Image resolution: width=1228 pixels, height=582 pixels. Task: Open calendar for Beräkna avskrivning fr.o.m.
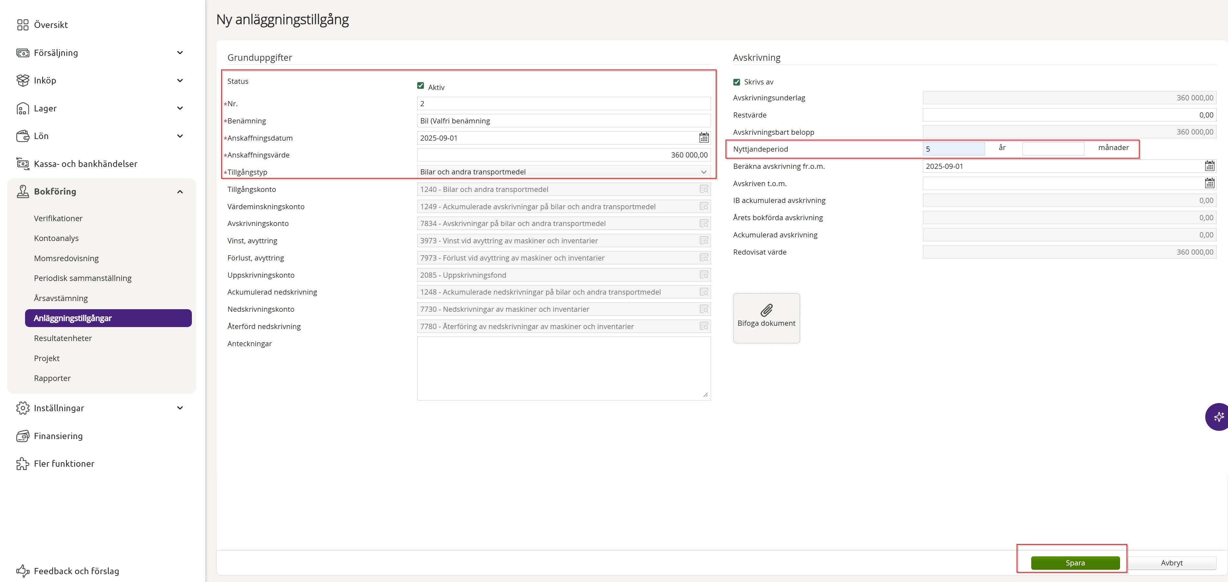1209,166
